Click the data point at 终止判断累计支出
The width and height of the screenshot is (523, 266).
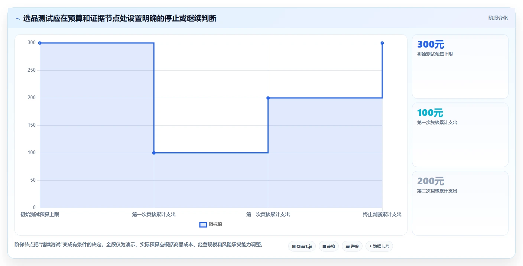pos(382,43)
